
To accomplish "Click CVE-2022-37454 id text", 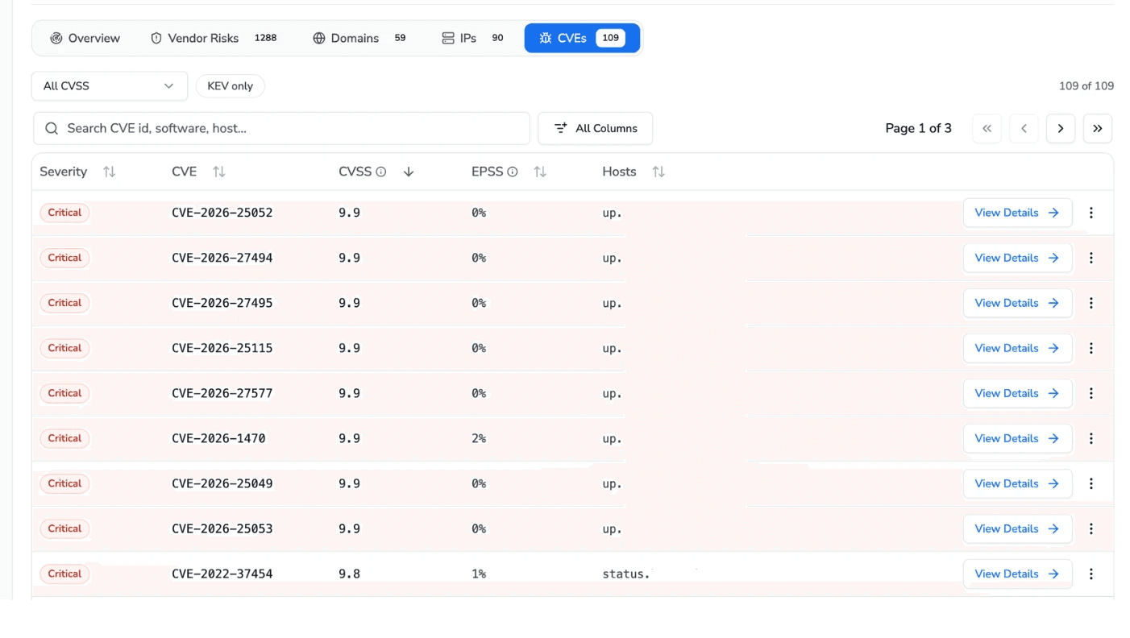I will [222, 574].
